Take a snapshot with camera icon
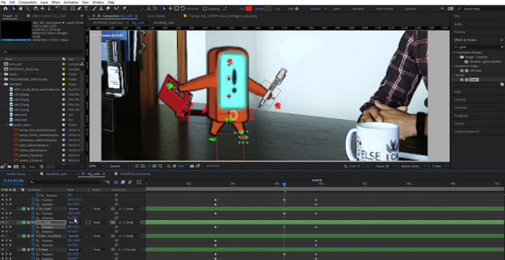505x260 pixels. [192, 166]
